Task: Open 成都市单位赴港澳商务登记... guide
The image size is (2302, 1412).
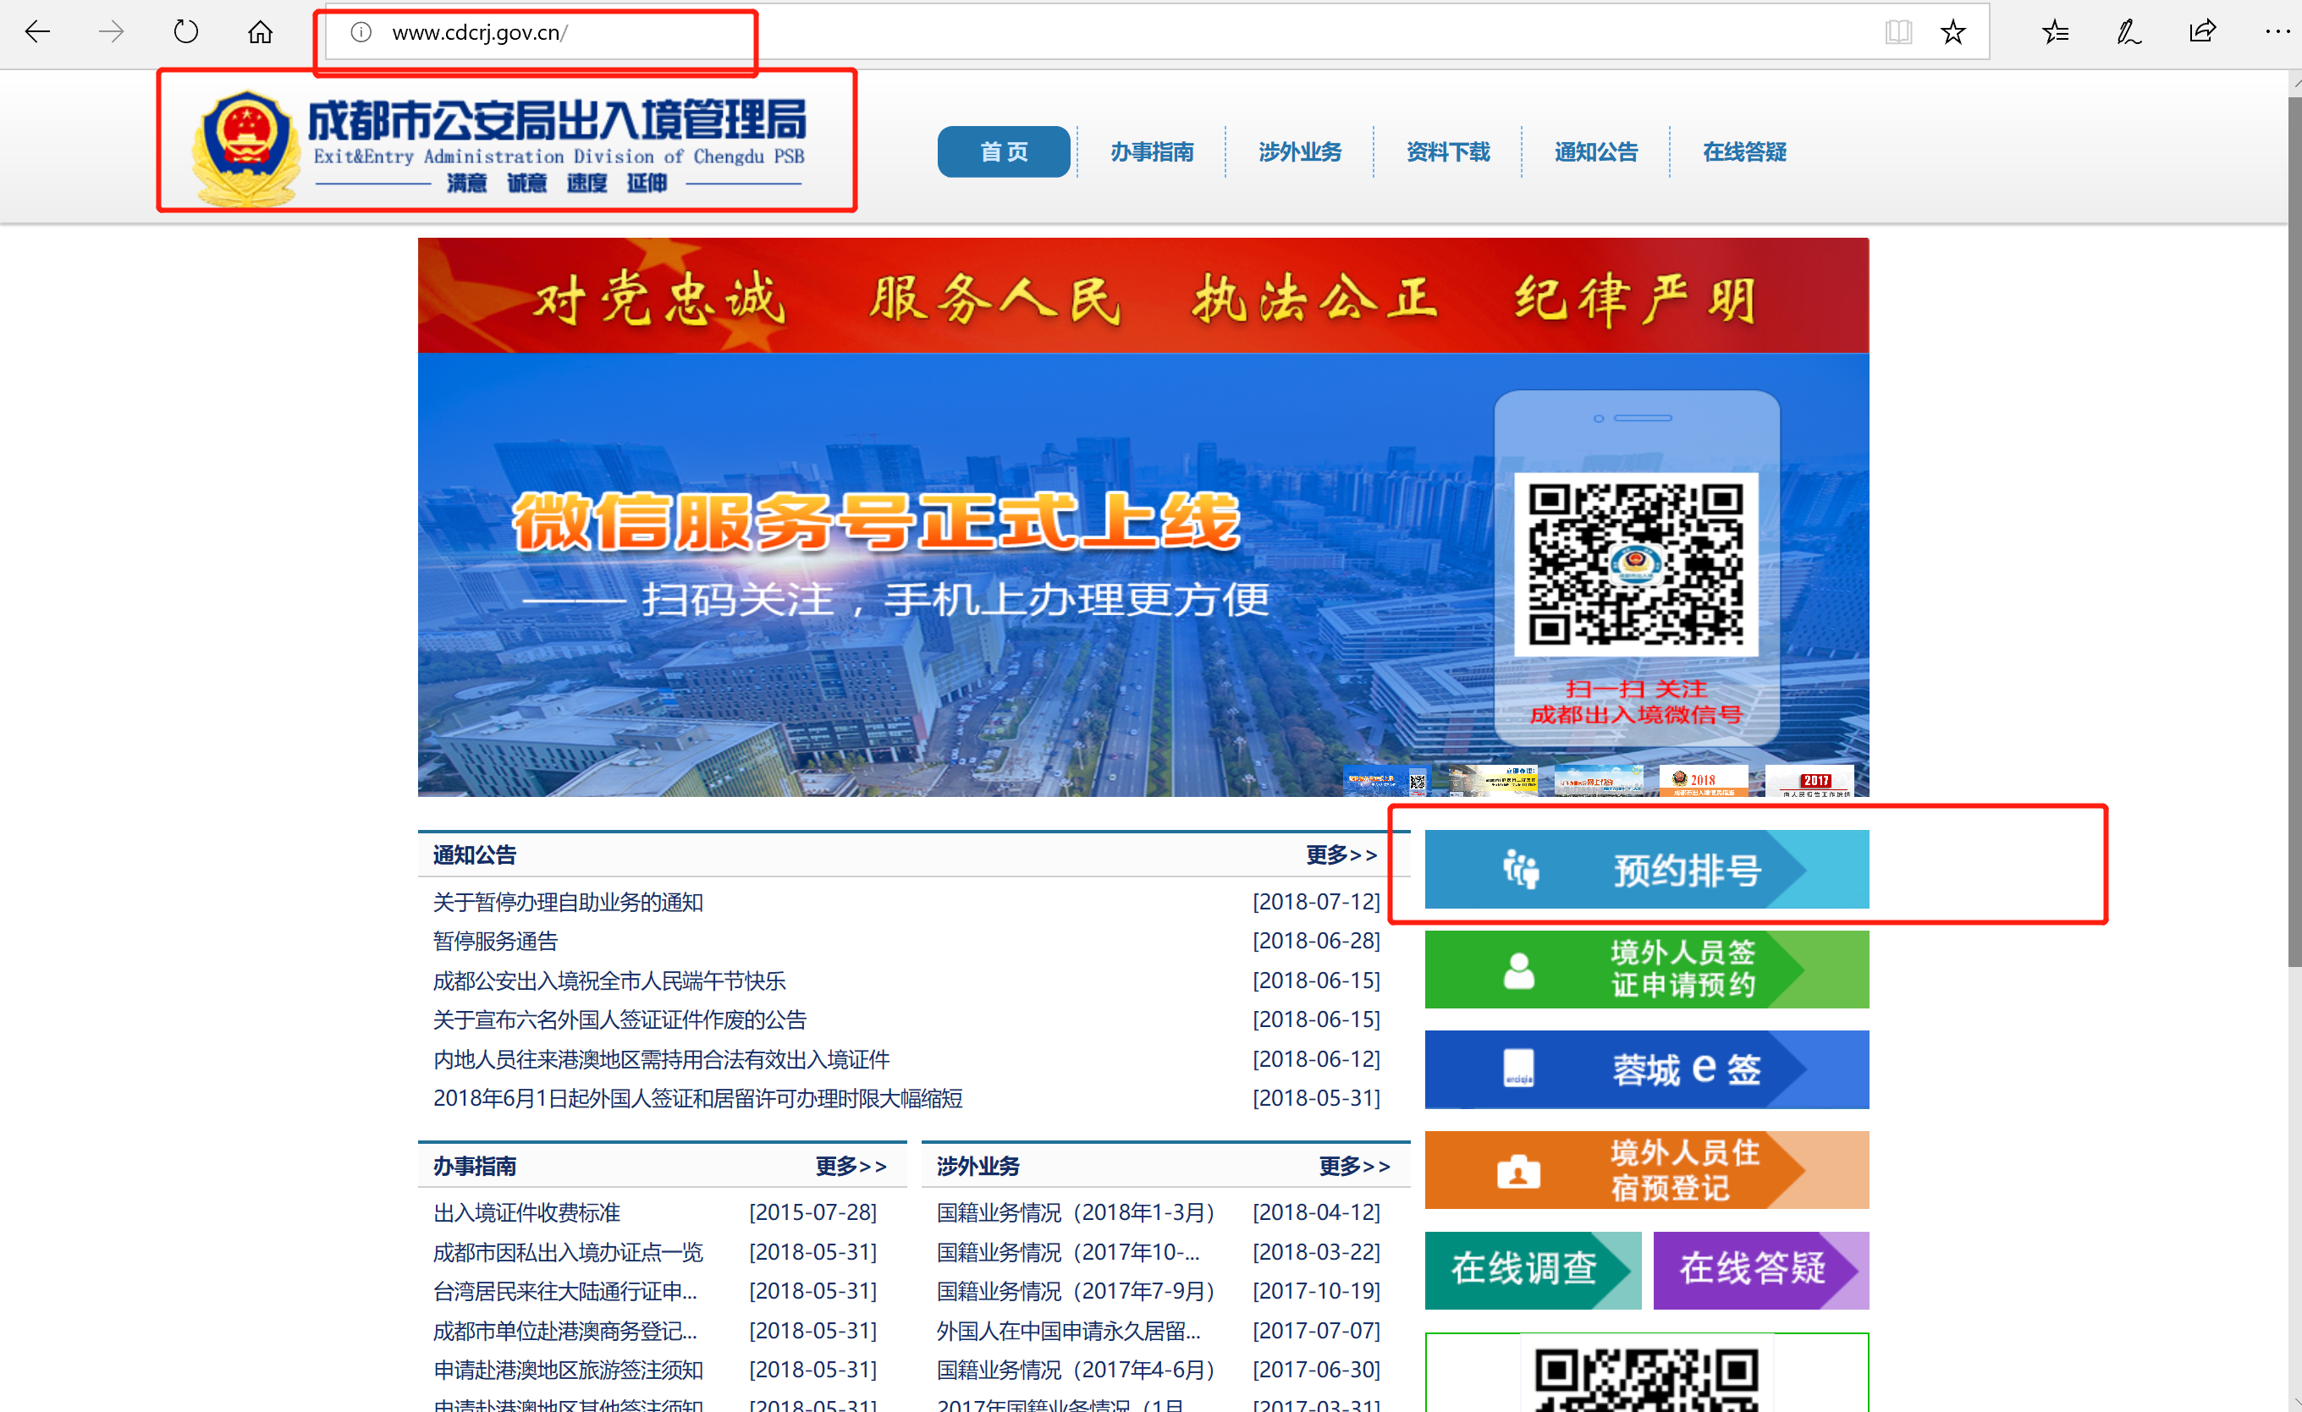Action: [x=565, y=1331]
